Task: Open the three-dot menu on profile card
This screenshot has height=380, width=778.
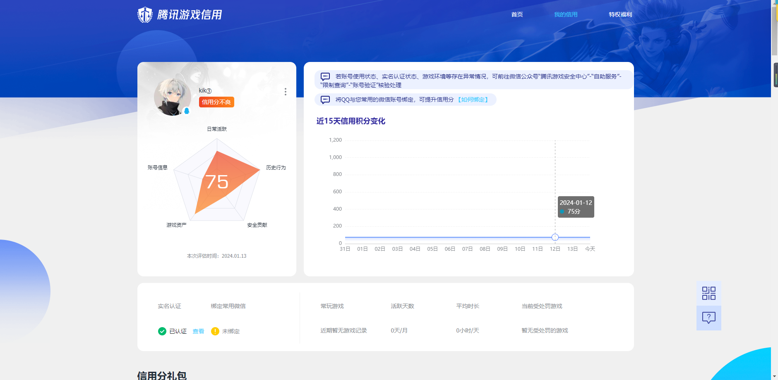Action: [285, 92]
